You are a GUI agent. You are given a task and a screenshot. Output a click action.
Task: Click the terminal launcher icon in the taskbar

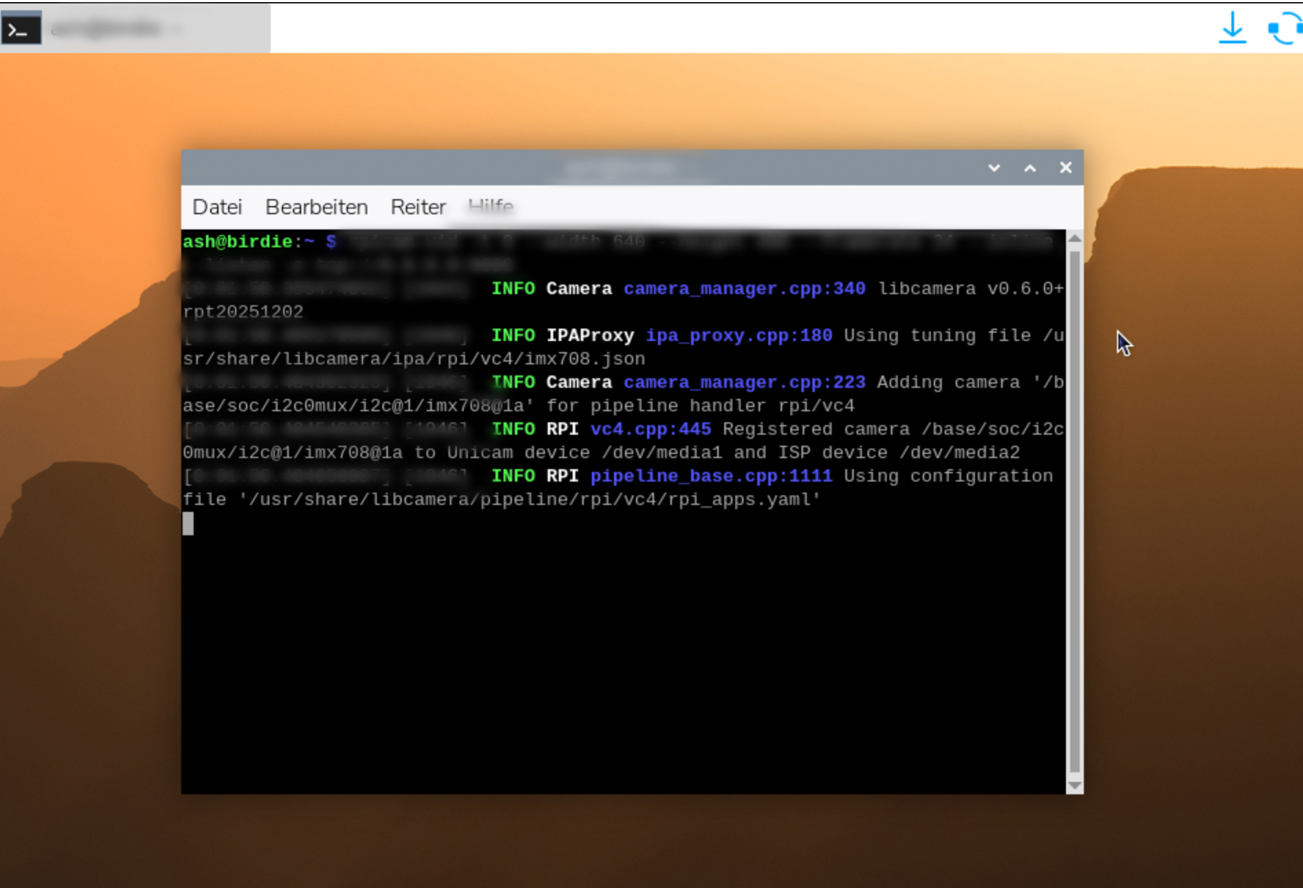coord(21,29)
